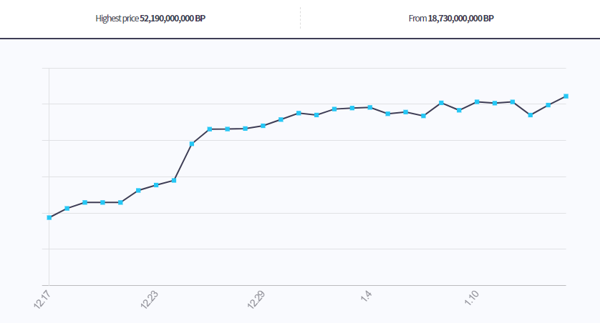Select the last data point at far right
600x323 pixels.
point(566,96)
